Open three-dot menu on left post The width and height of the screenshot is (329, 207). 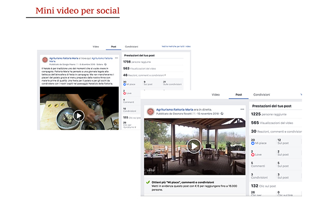click(x=117, y=58)
